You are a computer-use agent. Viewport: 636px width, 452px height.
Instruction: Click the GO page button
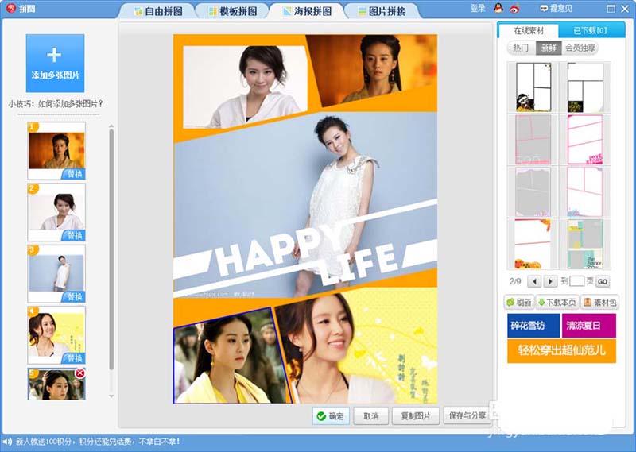603,281
